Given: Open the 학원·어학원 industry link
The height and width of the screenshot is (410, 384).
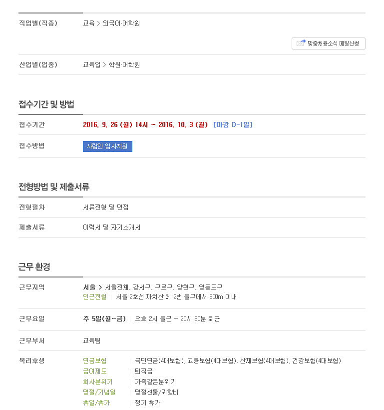Looking at the screenshot, I should [x=124, y=64].
